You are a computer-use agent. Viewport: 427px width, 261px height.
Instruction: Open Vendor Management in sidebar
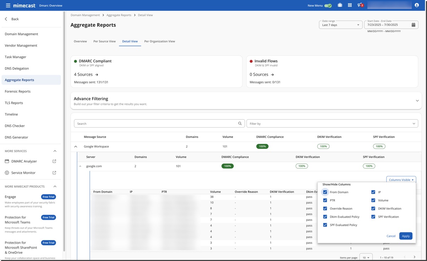pyautogui.click(x=21, y=45)
